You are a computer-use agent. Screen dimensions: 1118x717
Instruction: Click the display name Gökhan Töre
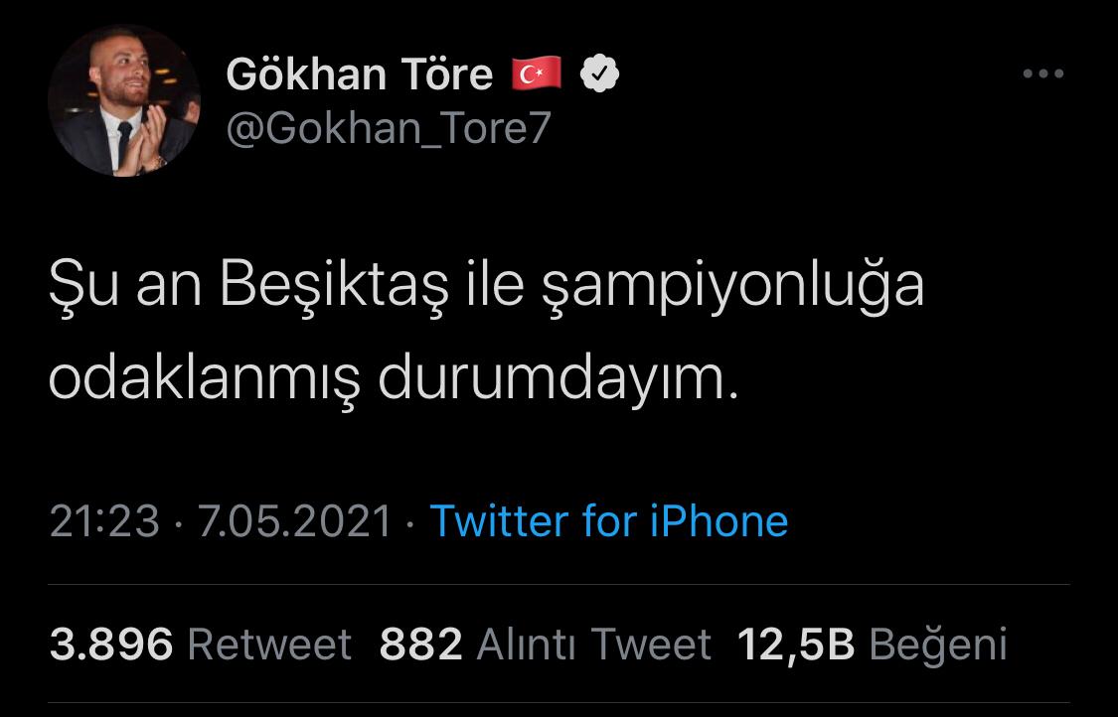[360, 74]
